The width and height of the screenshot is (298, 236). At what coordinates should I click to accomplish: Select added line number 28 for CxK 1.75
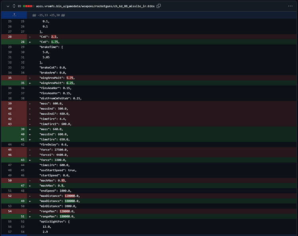click(x=22, y=42)
